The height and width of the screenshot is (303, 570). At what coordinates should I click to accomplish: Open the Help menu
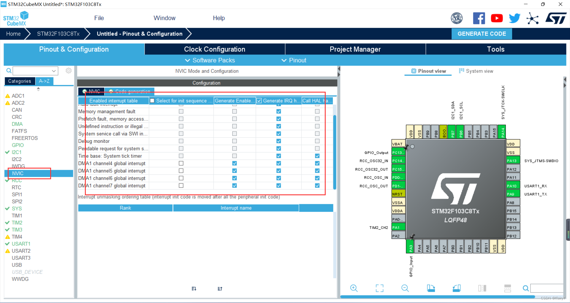[219, 18]
